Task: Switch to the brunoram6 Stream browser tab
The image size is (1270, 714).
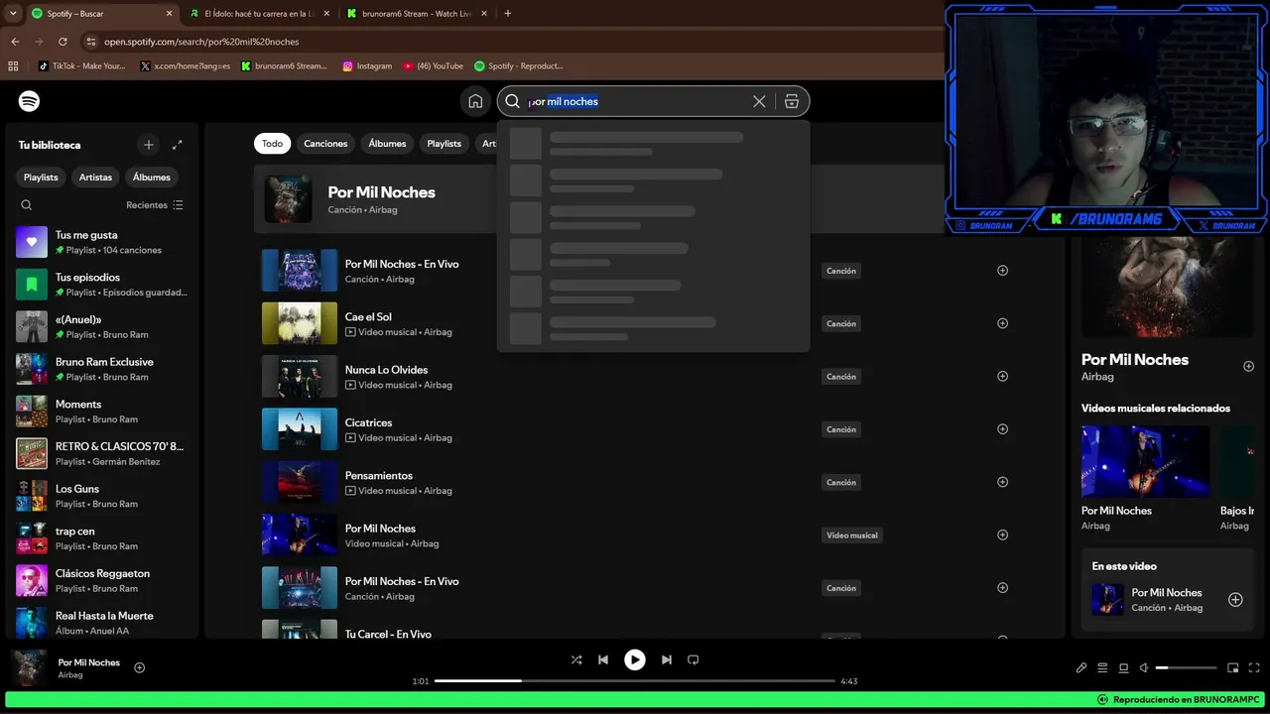Action: point(417,14)
